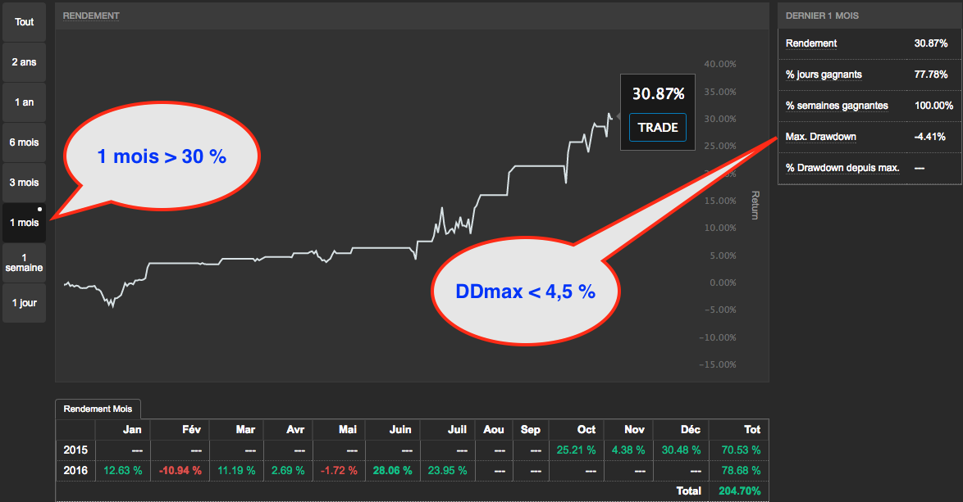
Task: Click the DERNIER 1 MOIS header
Action: 822,16
